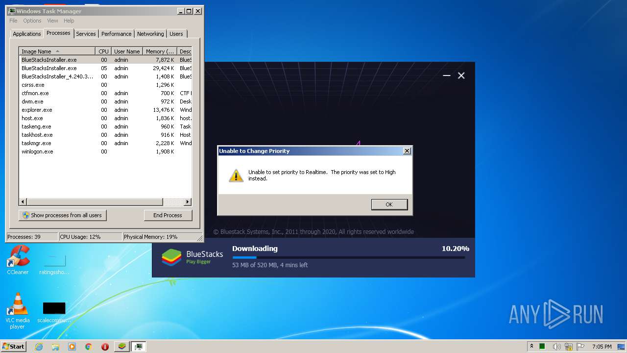Screen dimensions: 627x353
Task: Select the csrss.exe process
Action: [x=105, y=85]
